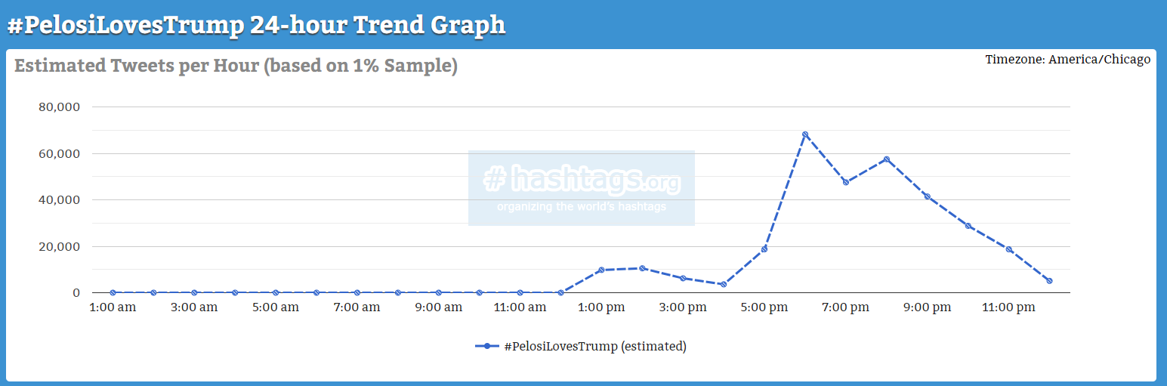Click the 80,000 y-axis label
The image size is (1167, 386).
tap(59, 107)
